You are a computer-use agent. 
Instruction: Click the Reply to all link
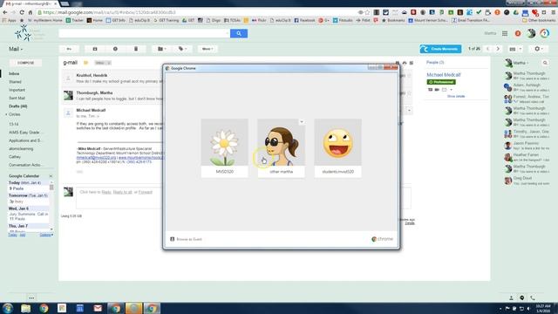tap(122, 192)
